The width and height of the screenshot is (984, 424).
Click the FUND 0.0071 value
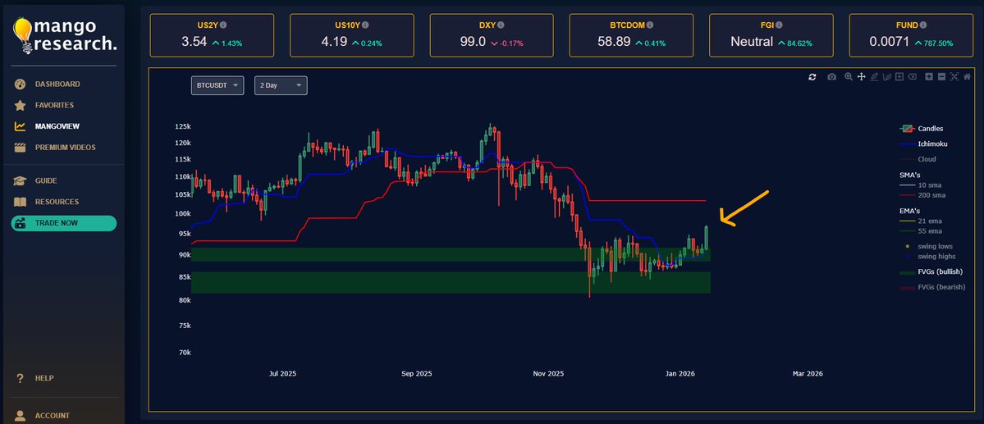pyautogui.click(x=890, y=42)
